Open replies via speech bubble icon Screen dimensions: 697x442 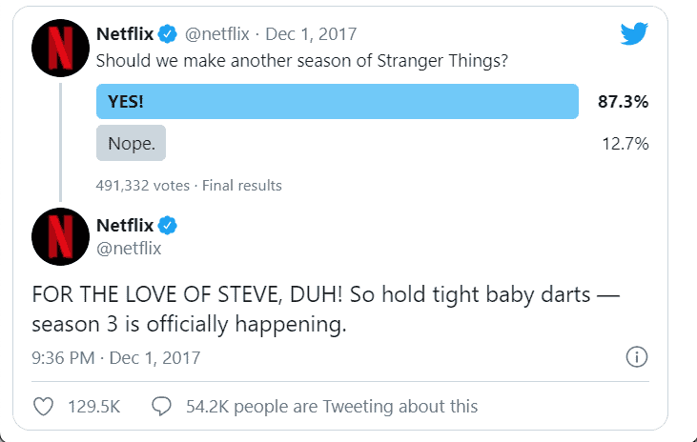(x=161, y=407)
